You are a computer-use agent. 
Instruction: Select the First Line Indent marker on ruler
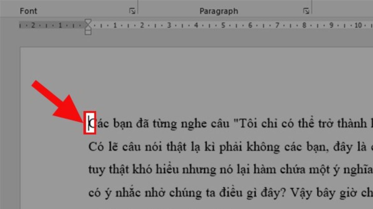[x=88, y=22]
